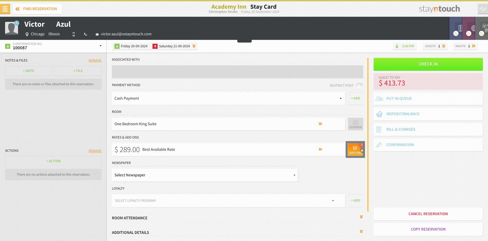The width and height of the screenshot is (488, 241).
Task: Cancel the reservation
Action: tap(428, 214)
